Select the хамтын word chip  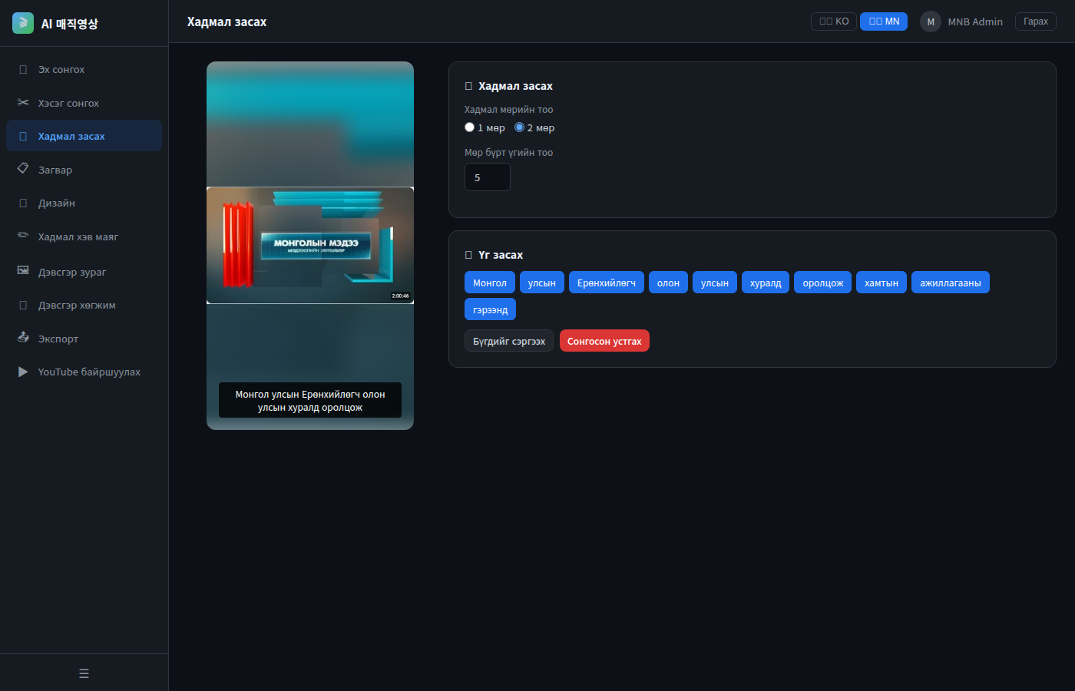coord(881,283)
